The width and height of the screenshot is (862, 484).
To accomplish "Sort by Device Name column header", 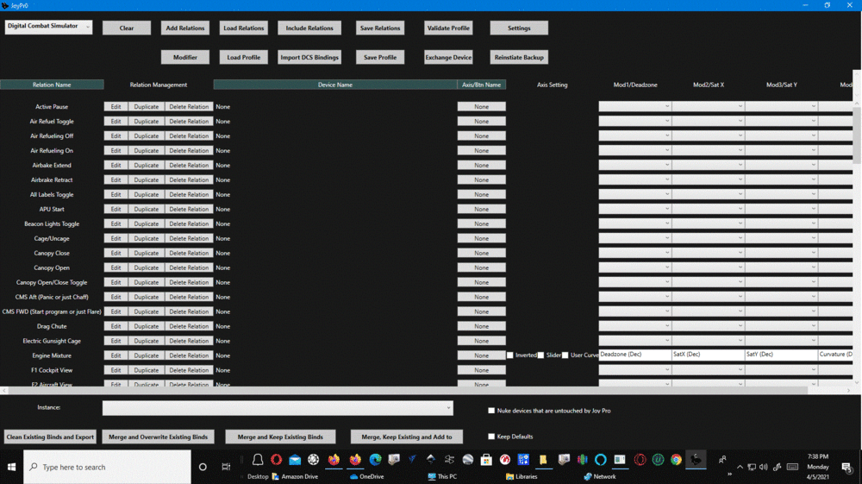I will [x=334, y=85].
